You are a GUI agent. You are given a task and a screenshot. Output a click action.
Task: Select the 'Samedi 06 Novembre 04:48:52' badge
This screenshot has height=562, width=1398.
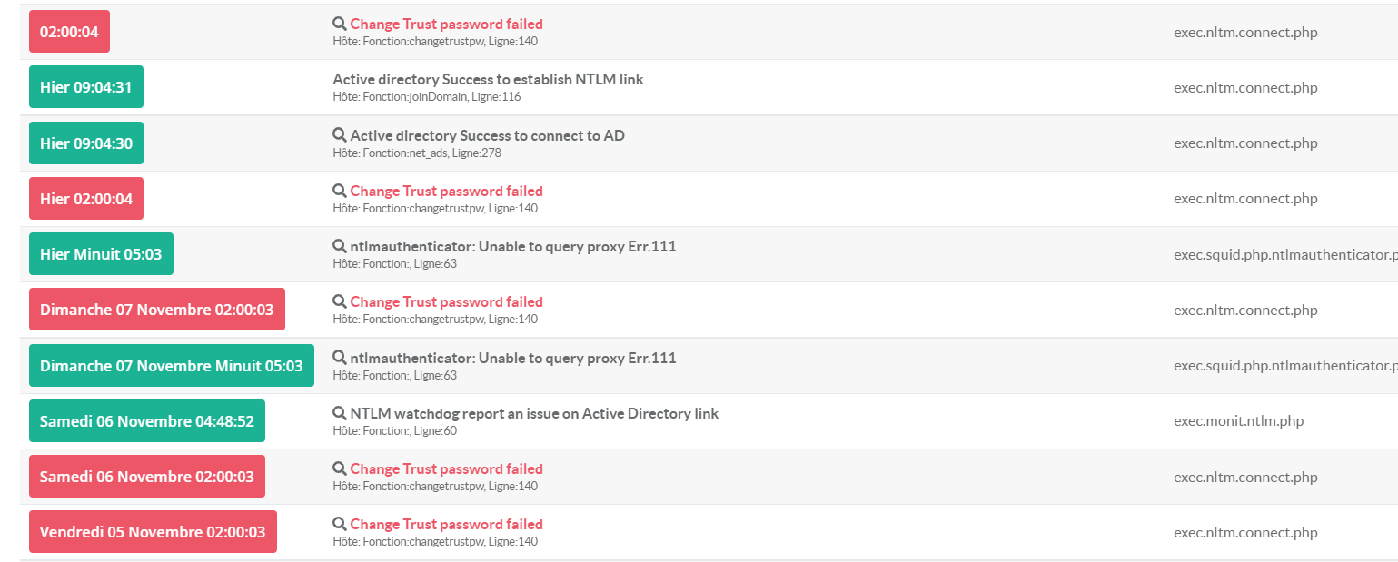tap(147, 421)
